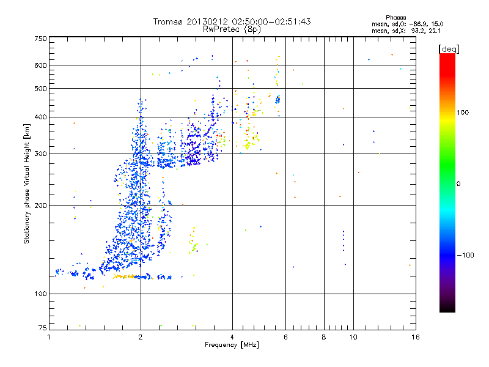
Task: Click the y-axis tick label '300'
Action: [40, 154]
